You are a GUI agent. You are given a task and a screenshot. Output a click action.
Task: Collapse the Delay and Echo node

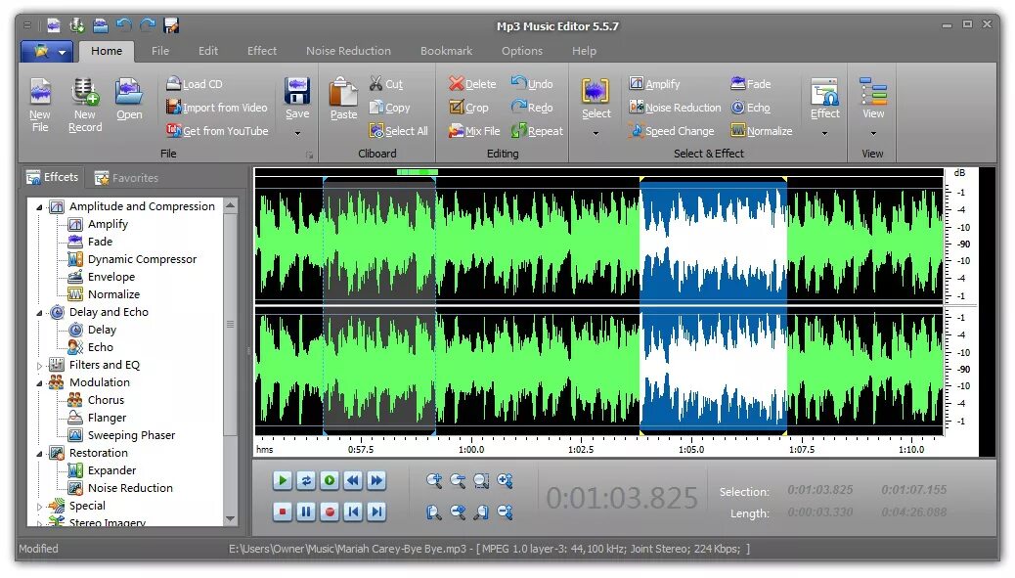[39, 313]
